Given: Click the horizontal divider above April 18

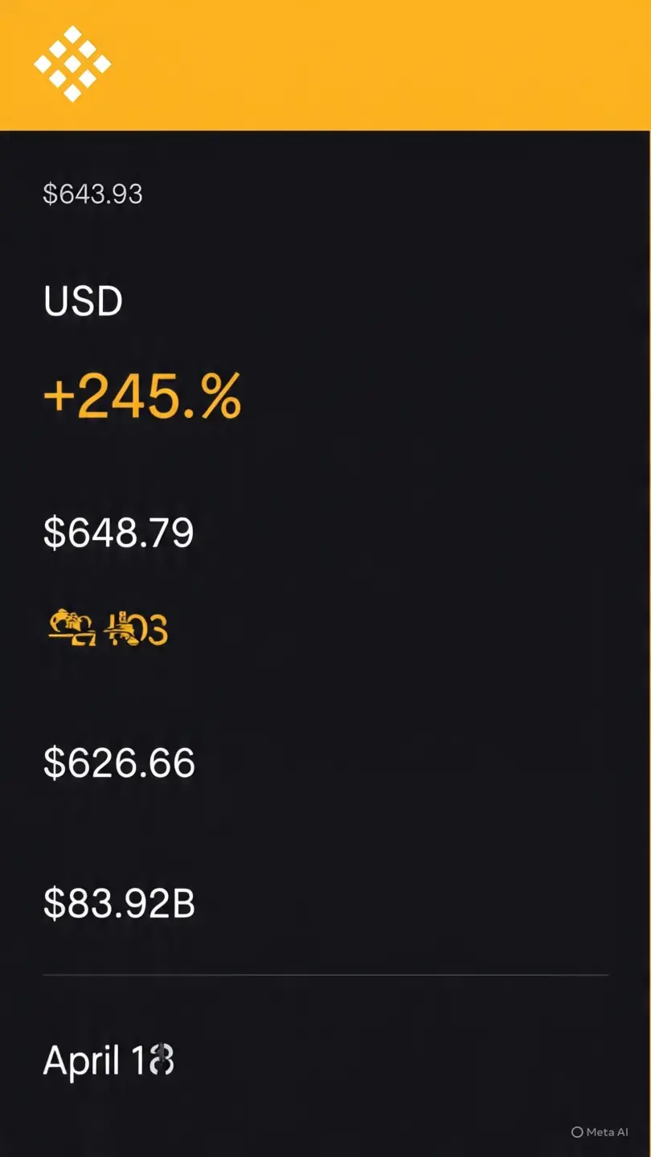Looking at the screenshot, I should pos(325,975).
